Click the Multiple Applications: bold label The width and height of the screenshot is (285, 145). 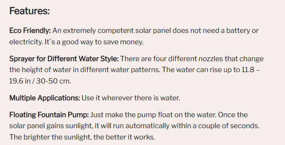click(45, 98)
